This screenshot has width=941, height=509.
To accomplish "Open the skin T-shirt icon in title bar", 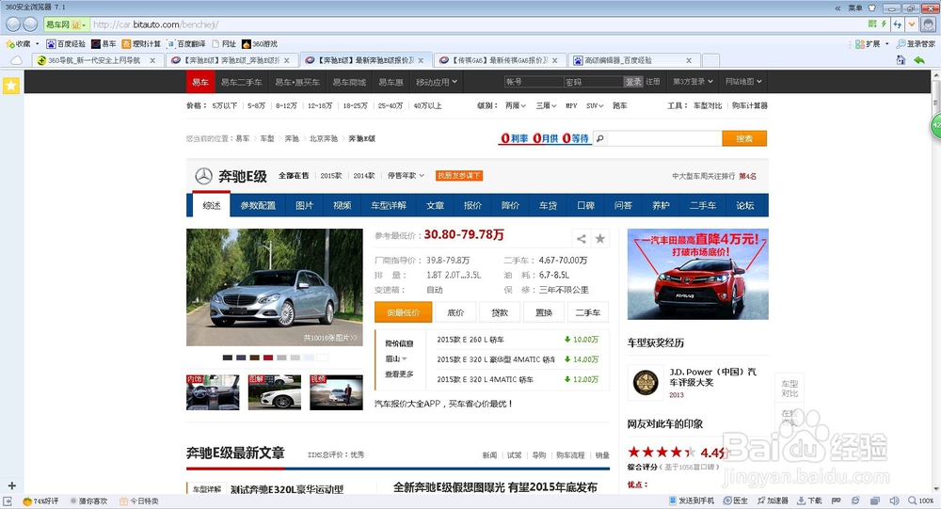I will tap(872, 8).
